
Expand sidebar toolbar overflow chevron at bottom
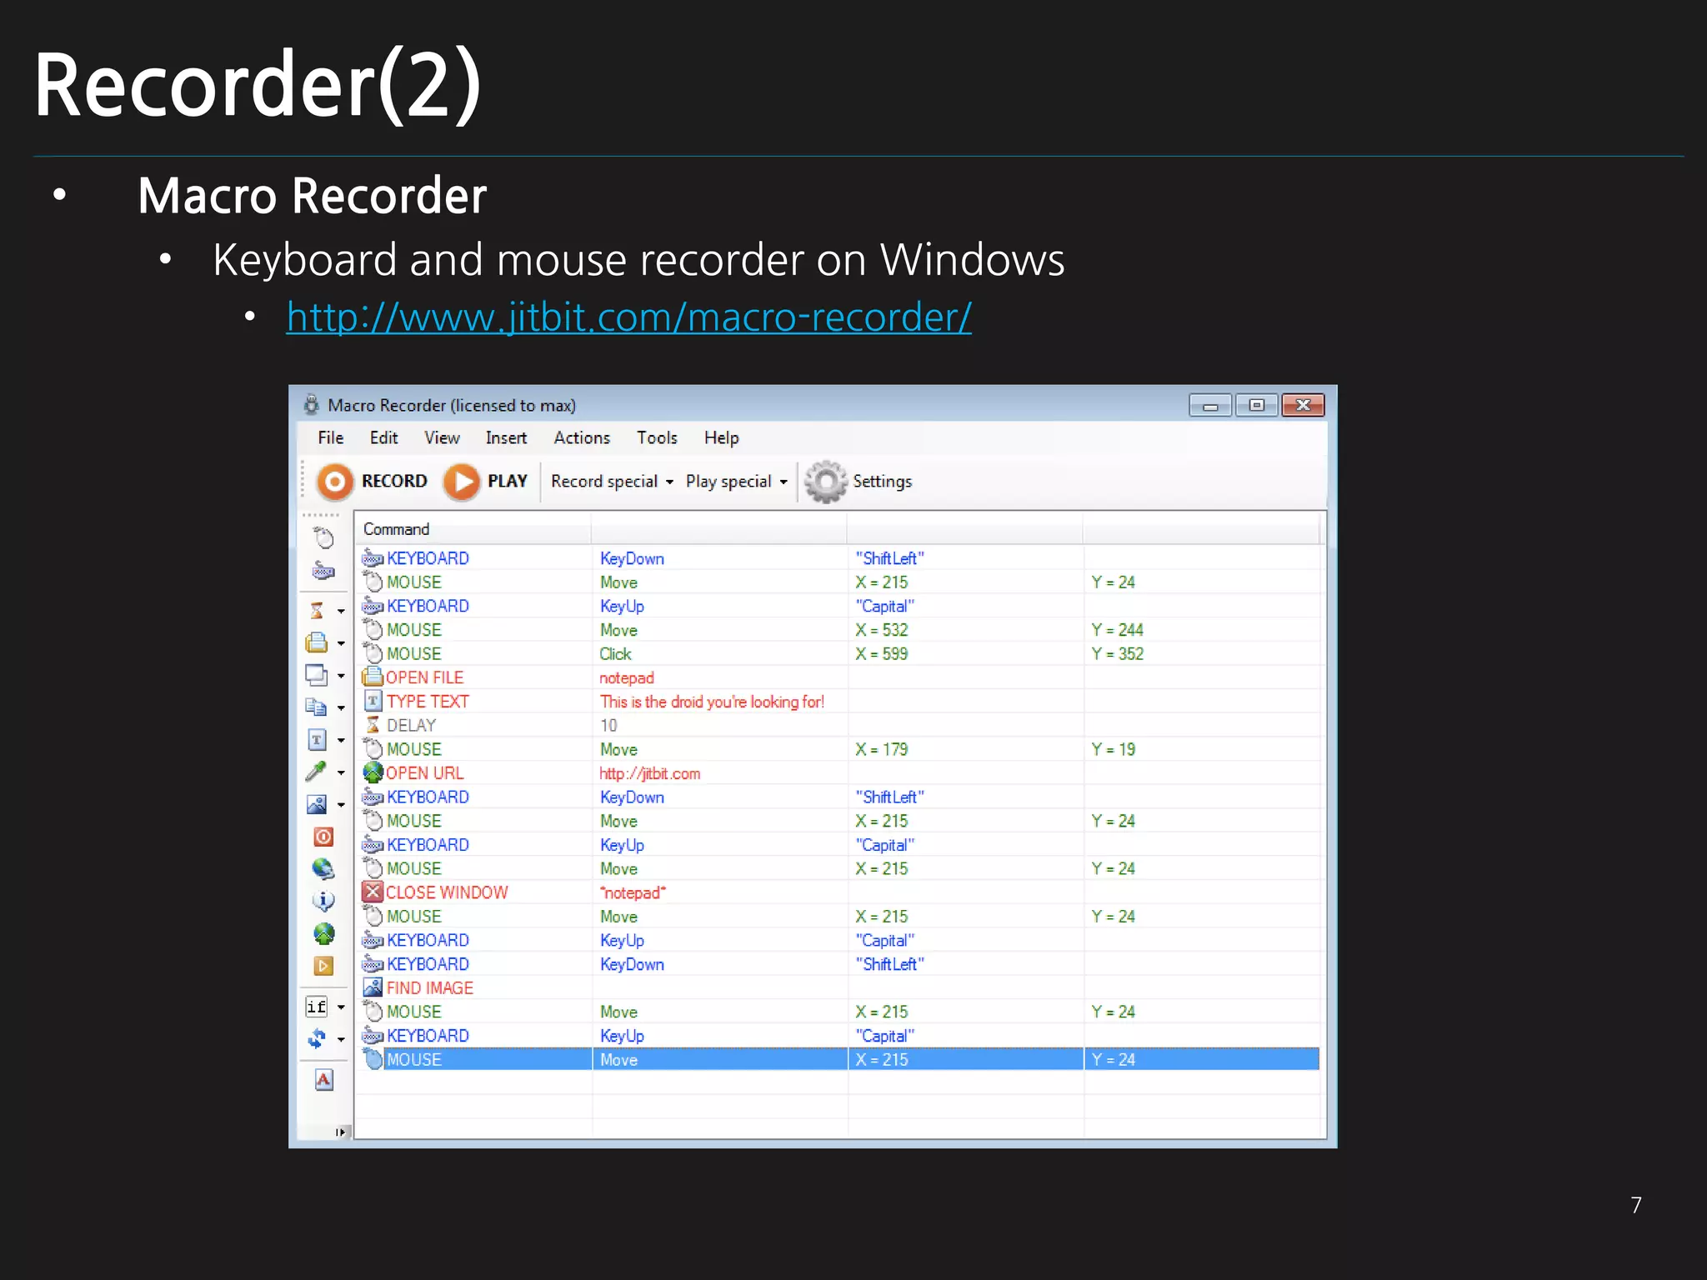(340, 1132)
